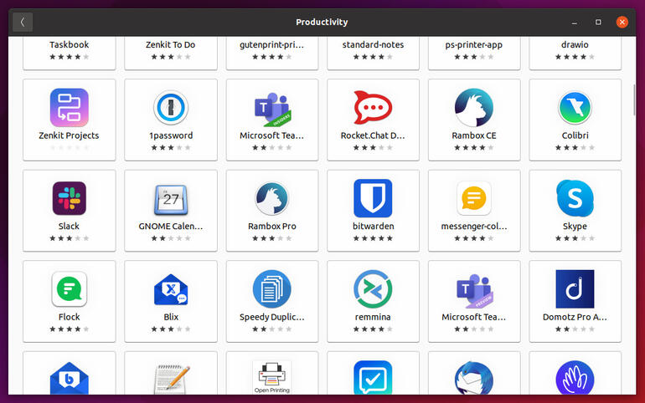The image size is (645, 403).
Task: Open the Zenkit Projects app icon
Action: [x=69, y=108]
